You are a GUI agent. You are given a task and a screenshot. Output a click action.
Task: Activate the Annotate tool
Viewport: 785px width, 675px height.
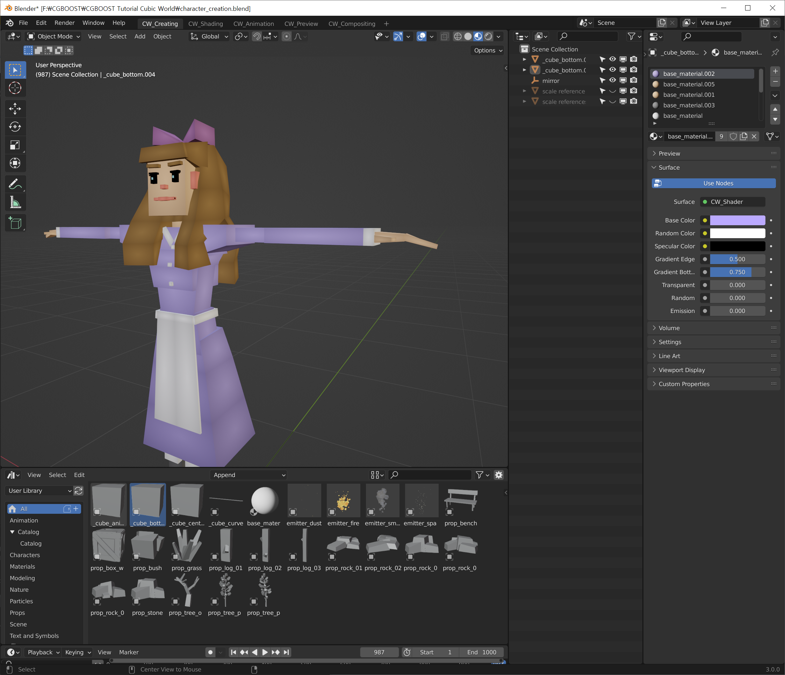click(x=15, y=184)
